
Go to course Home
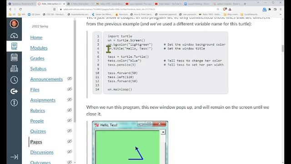click(36, 37)
